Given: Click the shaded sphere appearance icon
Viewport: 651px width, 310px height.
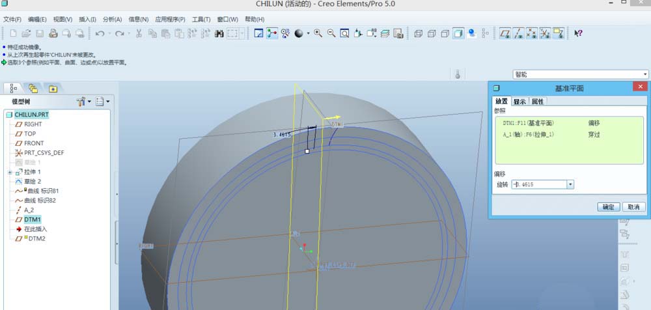Looking at the screenshot, I should tap(299, 33).
